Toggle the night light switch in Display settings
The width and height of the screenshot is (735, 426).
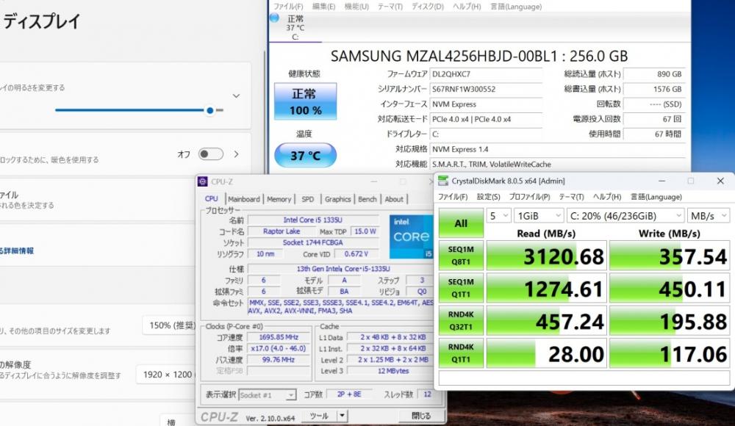coord(210,154)
